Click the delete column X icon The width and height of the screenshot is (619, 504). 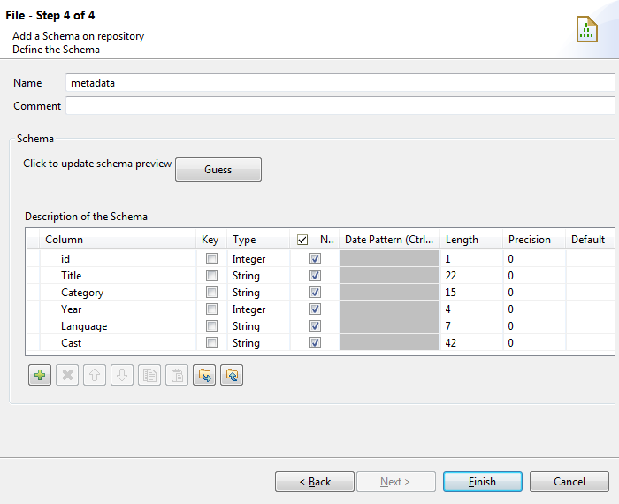pos(67,376)
